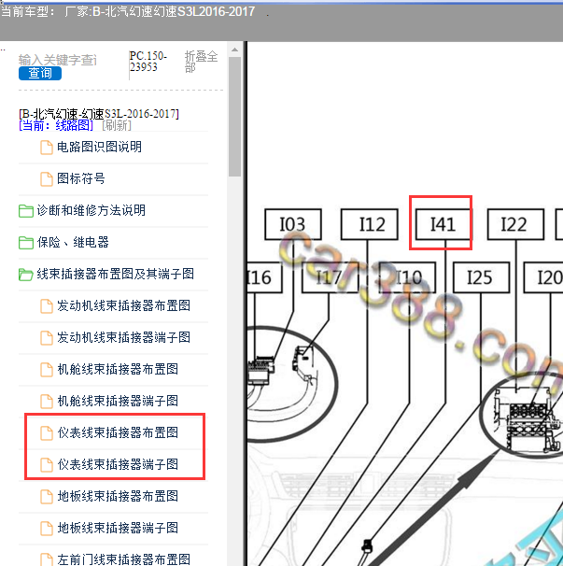Viewport: 563px width, 566px height.
Task: Click connector label I03 in diagram
Action: 292,224
